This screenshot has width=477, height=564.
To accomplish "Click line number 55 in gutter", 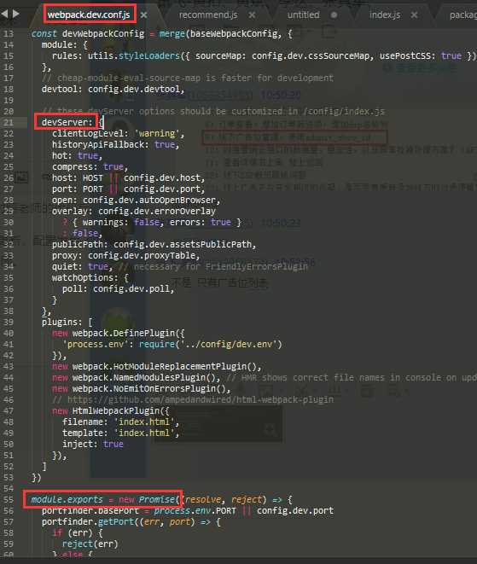I will [x=8, y=500].
